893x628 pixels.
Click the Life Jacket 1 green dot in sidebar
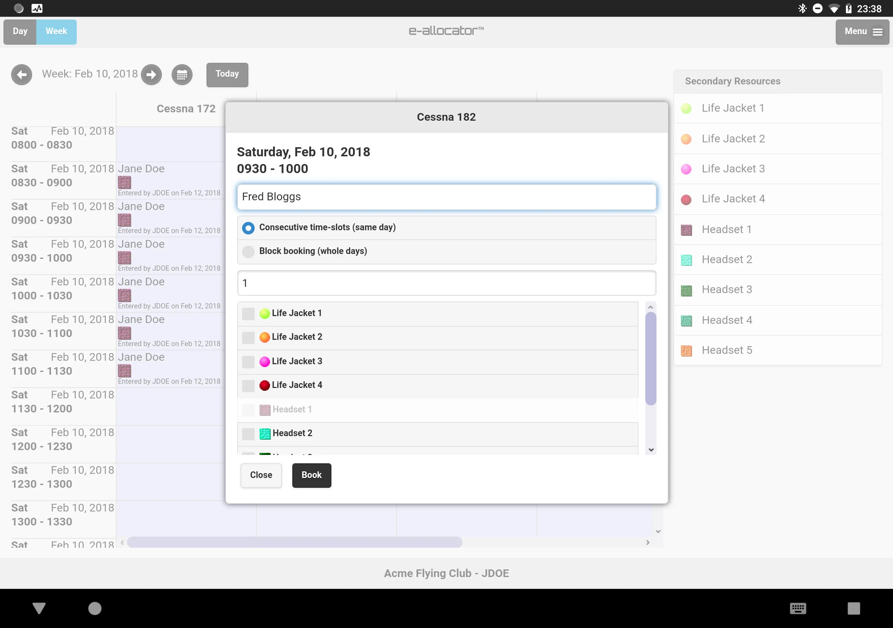coord(686,108)
